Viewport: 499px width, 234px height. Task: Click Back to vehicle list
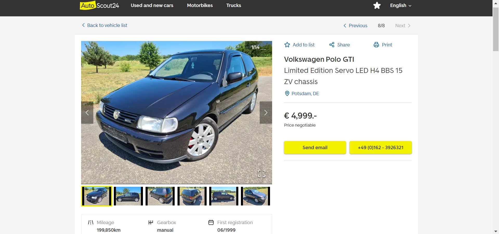click(104, 25)
